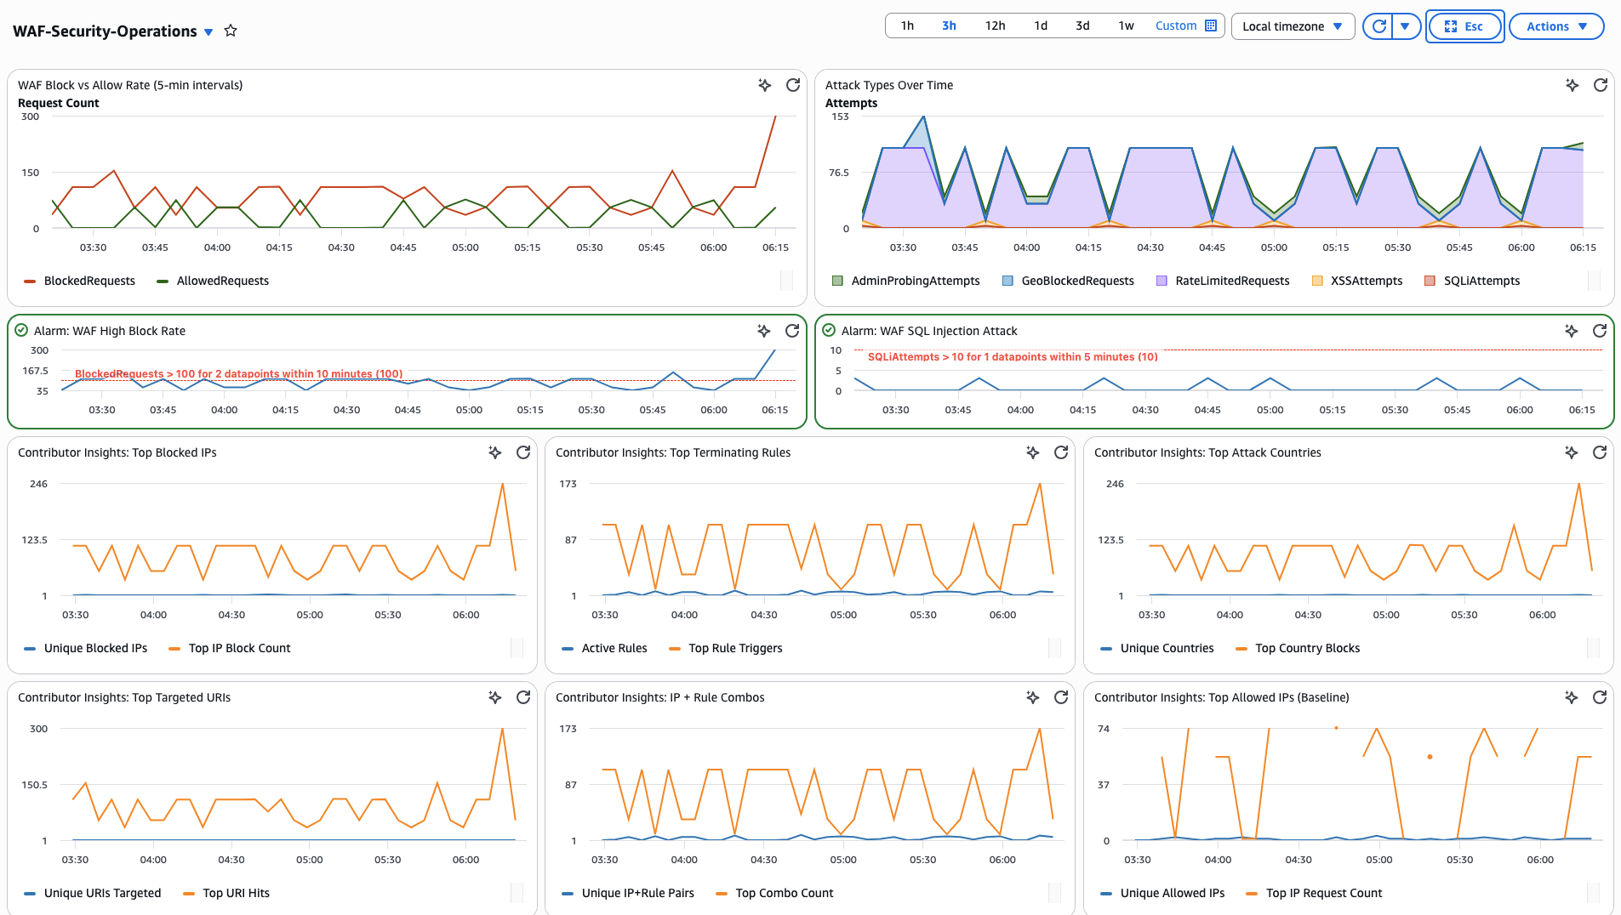Refresh the Top Attack Countries widget
The image size is (1621, 915).
click(x=1600, y=452)
